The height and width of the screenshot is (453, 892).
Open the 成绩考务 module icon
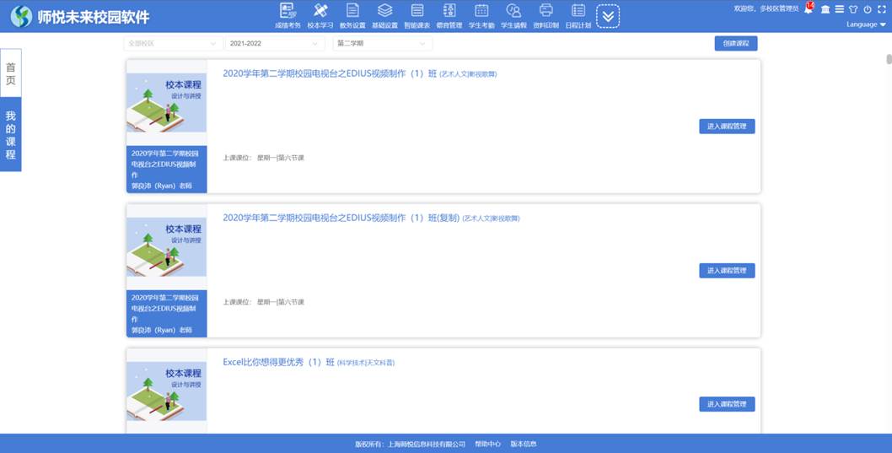(287, 15)
